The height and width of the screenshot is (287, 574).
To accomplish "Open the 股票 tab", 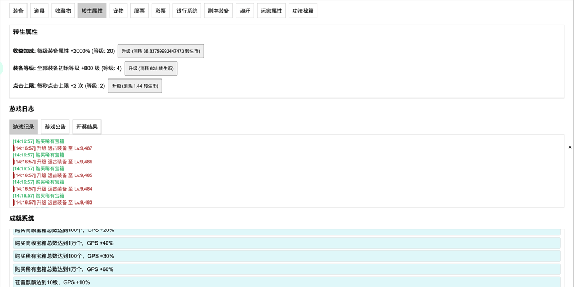I will click(x=139, y=11).
